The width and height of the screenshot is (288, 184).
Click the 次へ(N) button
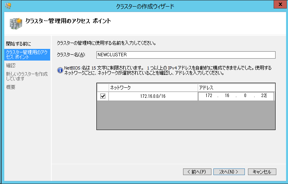pyautogui.click(x=231, y=172)
